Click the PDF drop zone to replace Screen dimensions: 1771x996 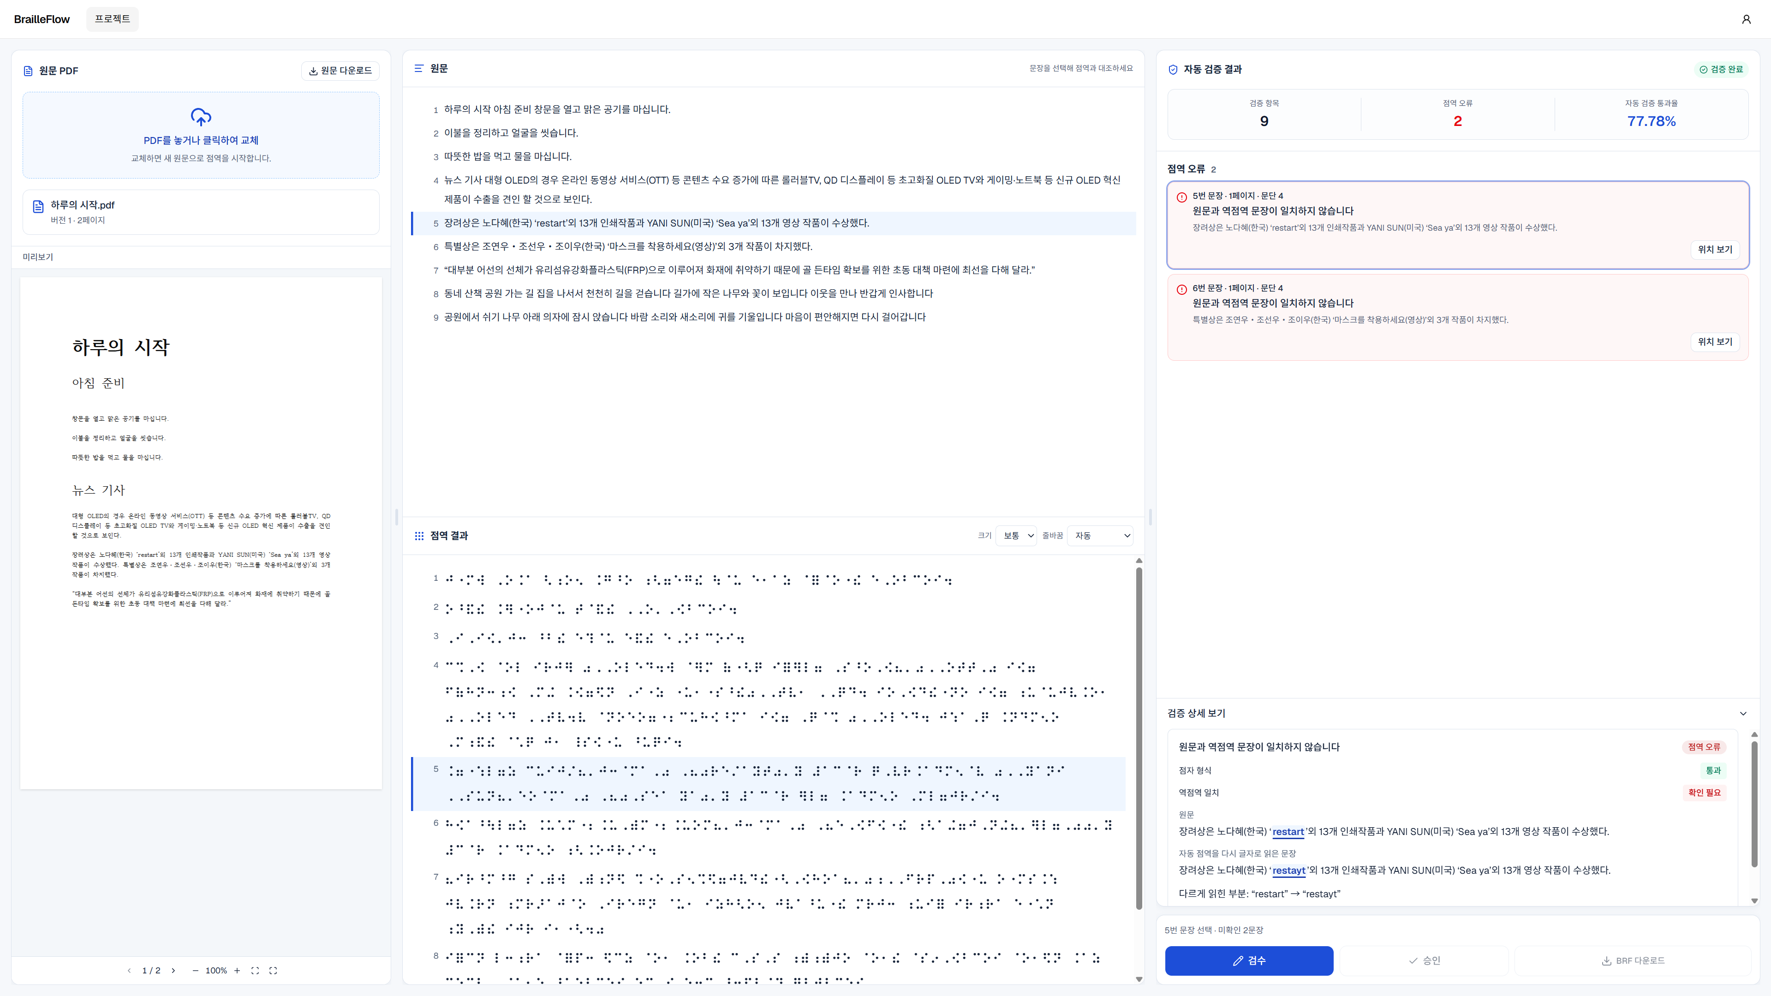click(x=201, y=136)
